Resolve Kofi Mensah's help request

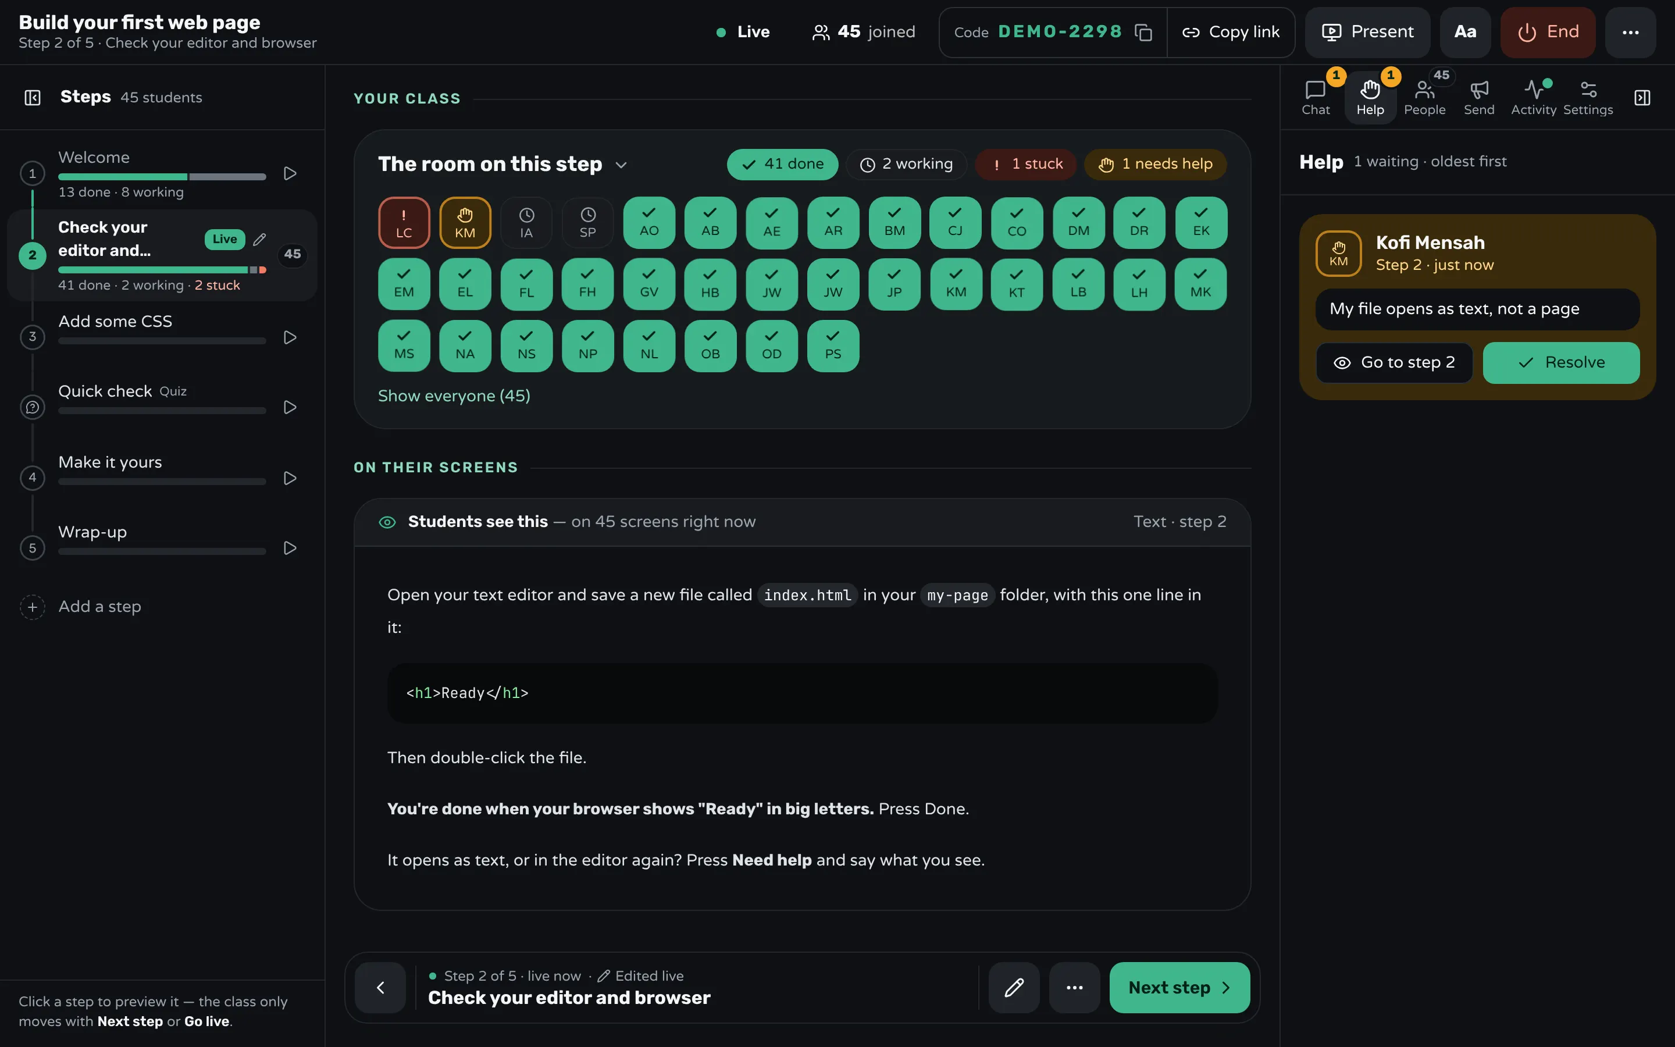click(1561, 363)
